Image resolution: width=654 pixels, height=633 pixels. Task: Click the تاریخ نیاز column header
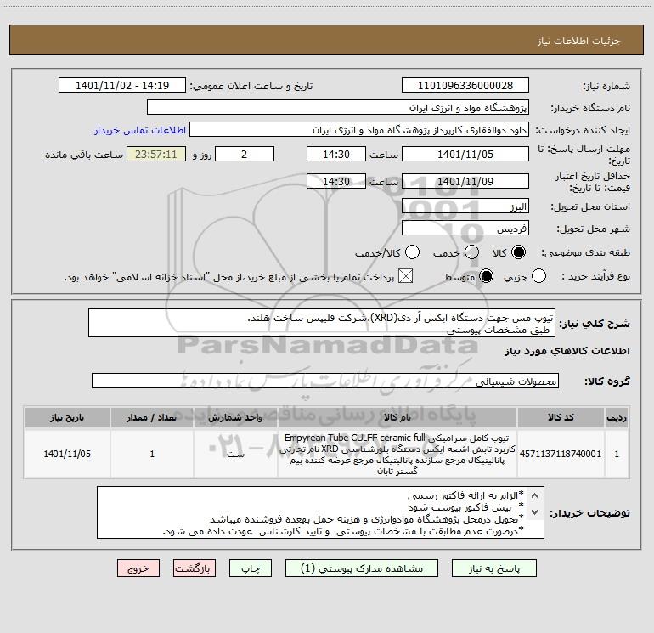tap(67, 417)
